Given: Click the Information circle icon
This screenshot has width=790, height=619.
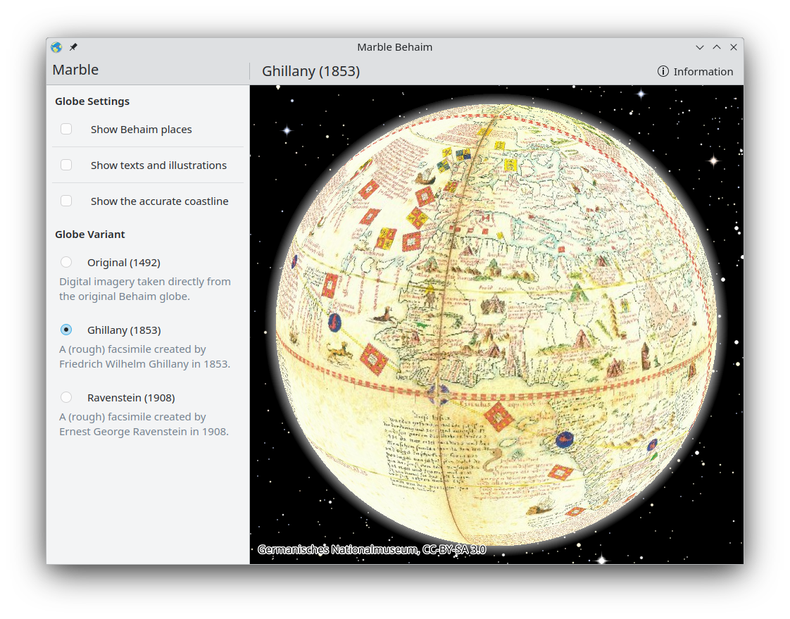Looking at the screenshot, I should pyautogui.click(x=663, y=71).
